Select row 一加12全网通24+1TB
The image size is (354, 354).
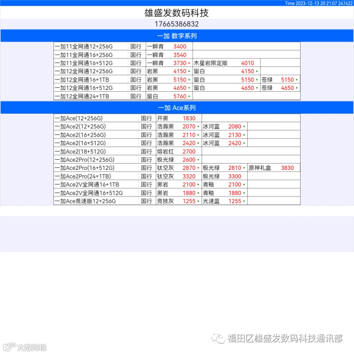[177, 96]
